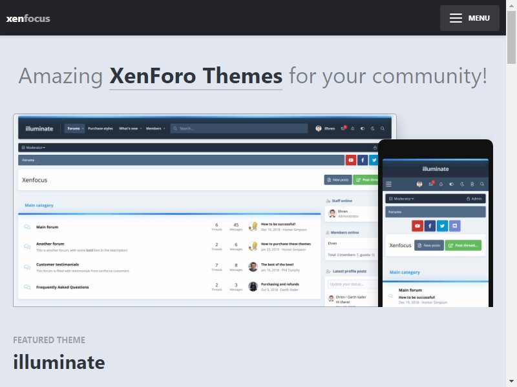
Task: Click 'Update your status' input field
Action: (x=352, y=284)
